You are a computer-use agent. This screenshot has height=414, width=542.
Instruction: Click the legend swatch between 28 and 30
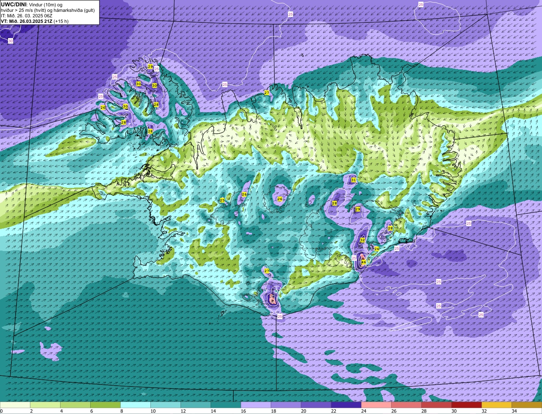point(436,405)
